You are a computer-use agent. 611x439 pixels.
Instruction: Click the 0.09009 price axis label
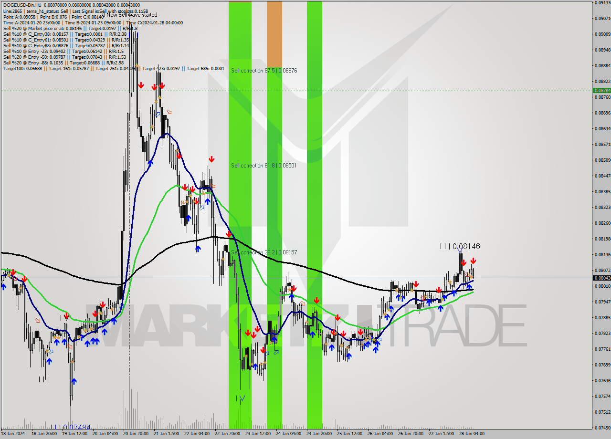[602, 34]
